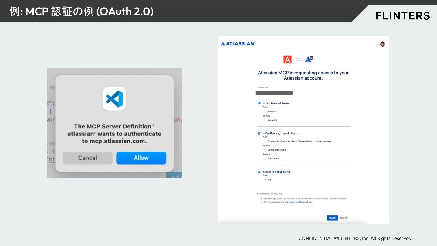437x246 pixels.
Task: Open the privacy policy link
Action: (x=289, y=202)
